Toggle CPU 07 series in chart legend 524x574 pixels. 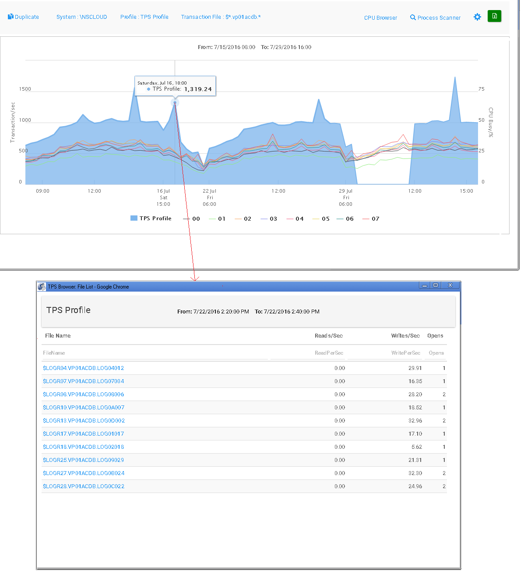pos(371,219)
